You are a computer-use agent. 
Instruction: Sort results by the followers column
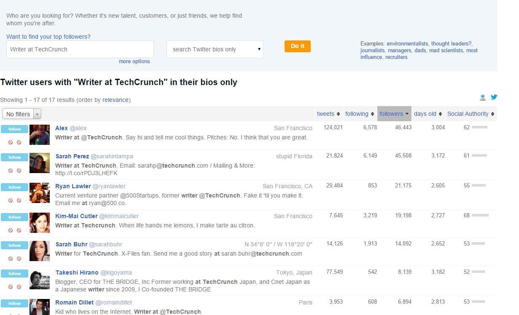(x=394, y=114)
